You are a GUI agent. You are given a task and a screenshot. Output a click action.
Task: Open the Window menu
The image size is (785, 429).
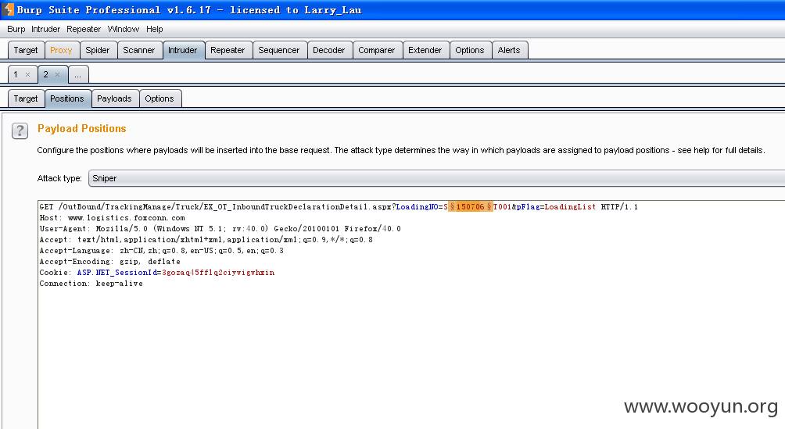click(x=124, y=29)
